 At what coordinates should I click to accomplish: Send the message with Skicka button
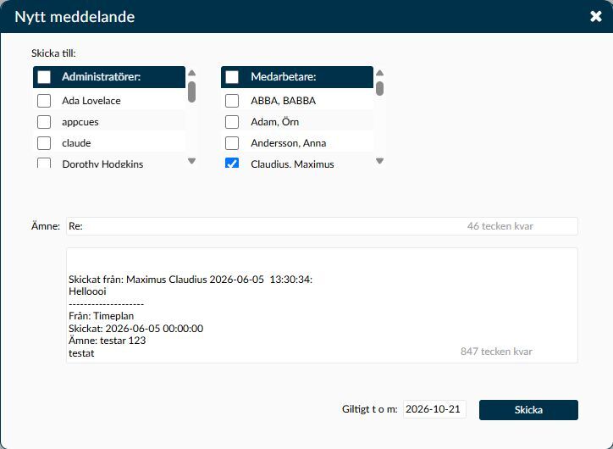[x=528, y=410]
